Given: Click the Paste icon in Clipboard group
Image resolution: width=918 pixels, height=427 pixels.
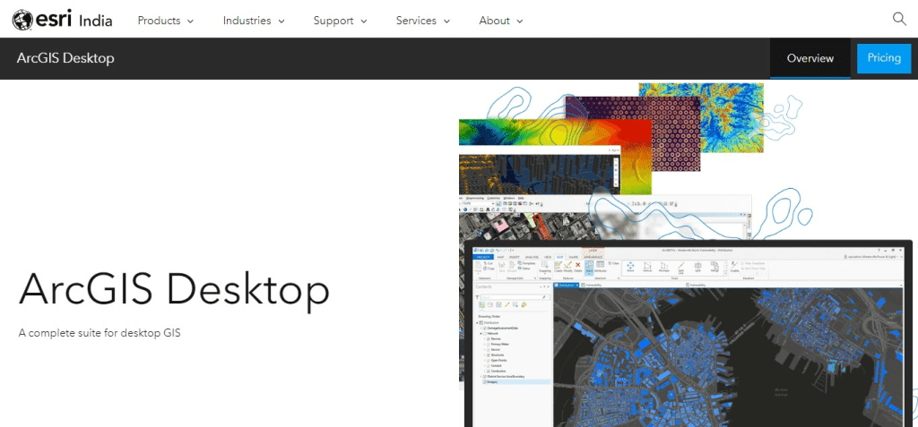Looking at the screenshot, I should 479,267.
